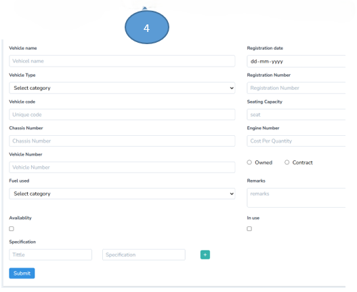Focus the Vehicle name input field

(122, 61)
